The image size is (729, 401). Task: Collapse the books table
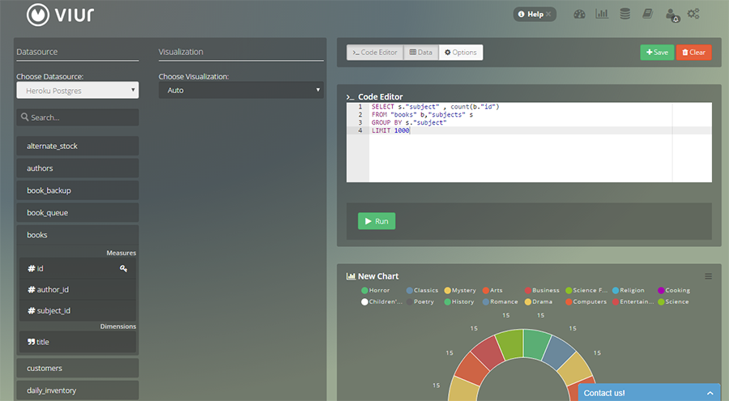78,235
